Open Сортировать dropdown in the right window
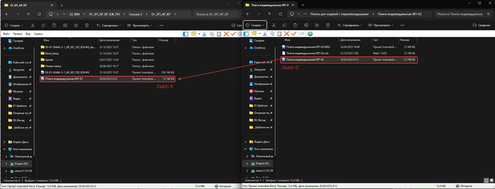 pyautogui.click(x=350, y=25)
